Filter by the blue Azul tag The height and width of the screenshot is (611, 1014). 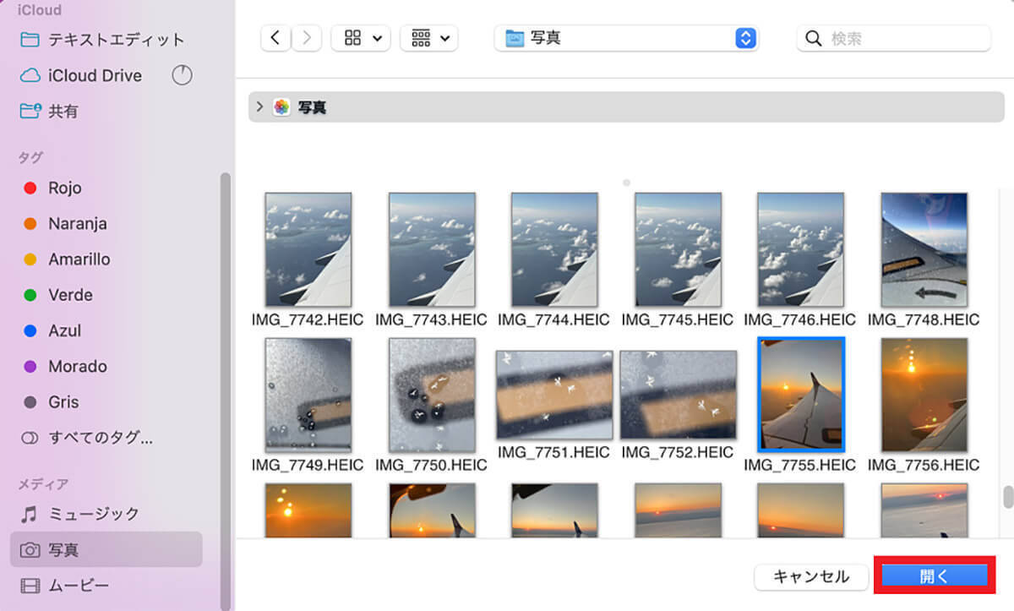pos(64,330)
